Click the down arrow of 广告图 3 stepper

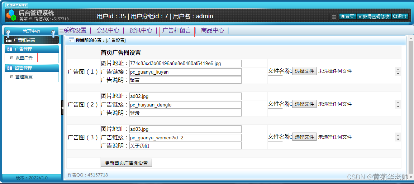[398, 139]
